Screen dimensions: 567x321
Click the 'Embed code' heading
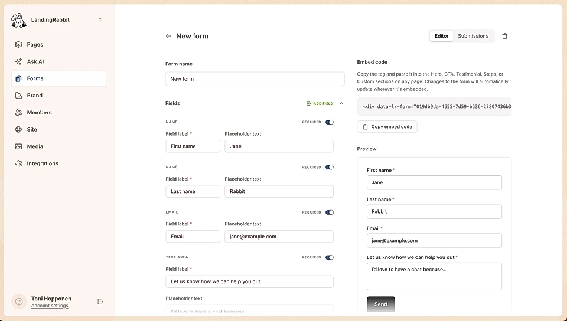[x=372, y=62]
